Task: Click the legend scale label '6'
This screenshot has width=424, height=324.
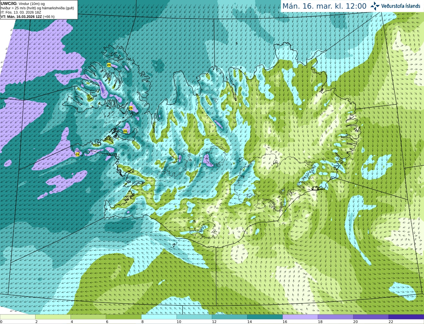Action: click(x=107, y=322)
